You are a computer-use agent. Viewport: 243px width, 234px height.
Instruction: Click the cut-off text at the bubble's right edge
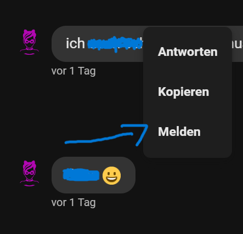pyautogui.click(x=238, y=44)
